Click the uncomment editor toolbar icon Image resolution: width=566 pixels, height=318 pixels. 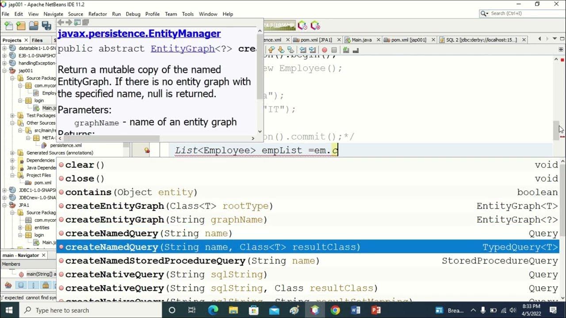tap(355, 50)
